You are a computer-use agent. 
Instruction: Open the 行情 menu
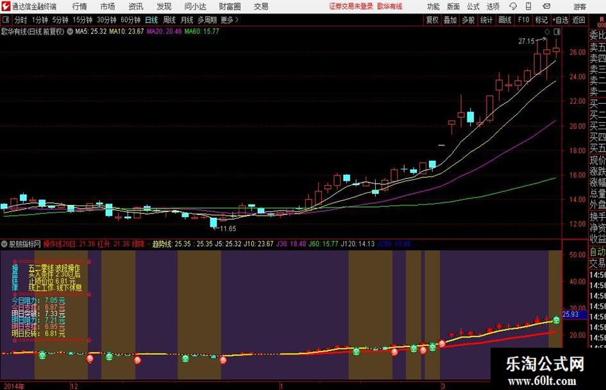(80, 6)
